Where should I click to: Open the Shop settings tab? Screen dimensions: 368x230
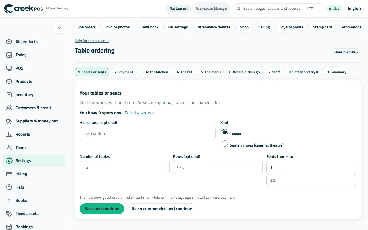point(244,27)
